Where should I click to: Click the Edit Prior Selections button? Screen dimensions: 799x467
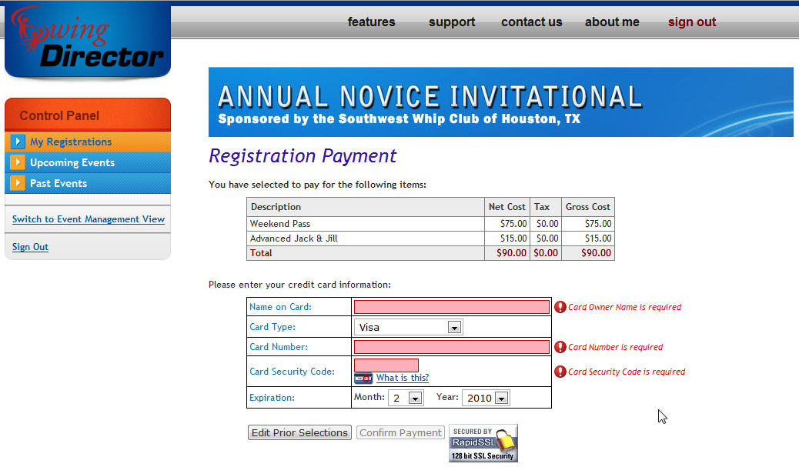(299, 432)
